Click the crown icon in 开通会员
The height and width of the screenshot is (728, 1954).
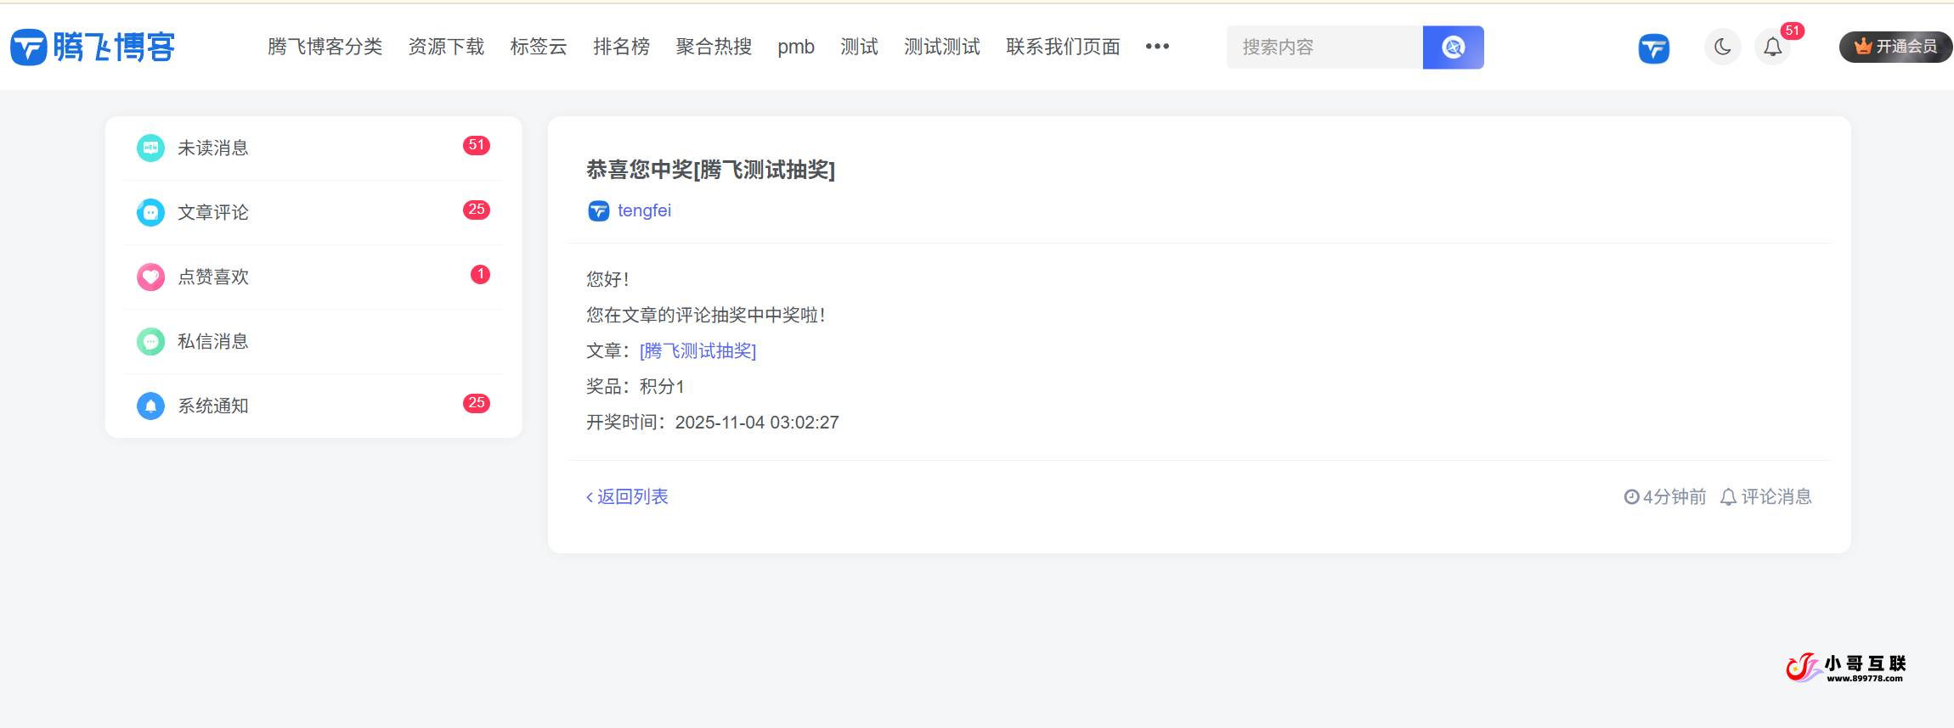1863,46
